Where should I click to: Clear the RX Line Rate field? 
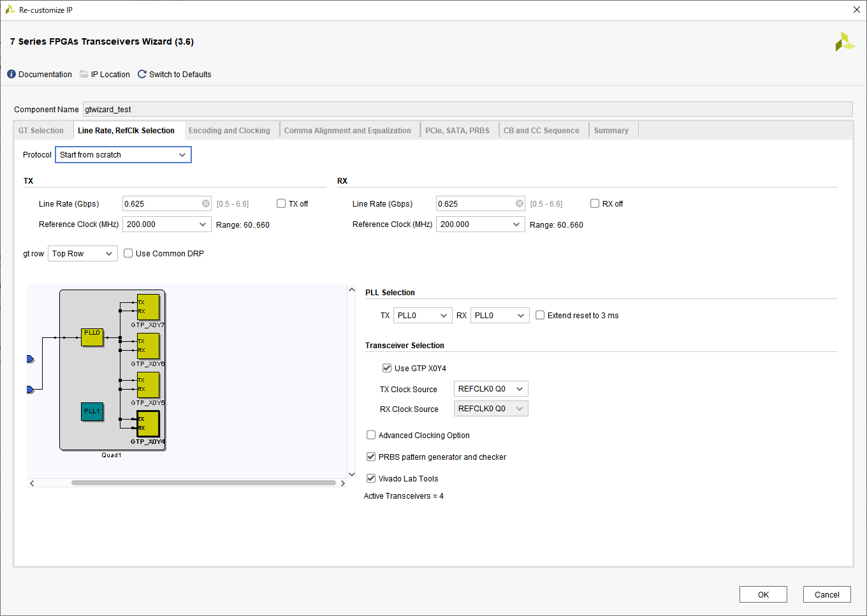coord(520,203)
